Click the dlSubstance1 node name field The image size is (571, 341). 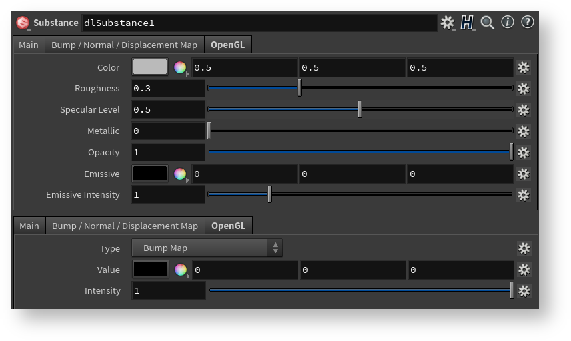tap(259, 23)
